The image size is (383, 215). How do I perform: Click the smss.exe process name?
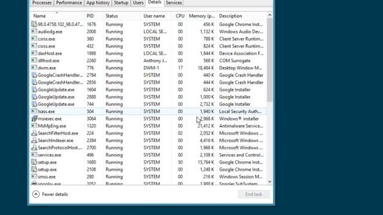[47, 177]
